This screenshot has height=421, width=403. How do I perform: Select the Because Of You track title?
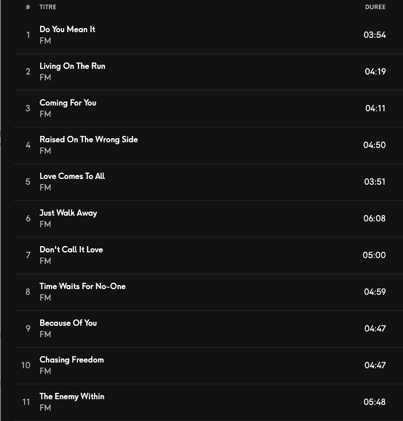(68, 323)
